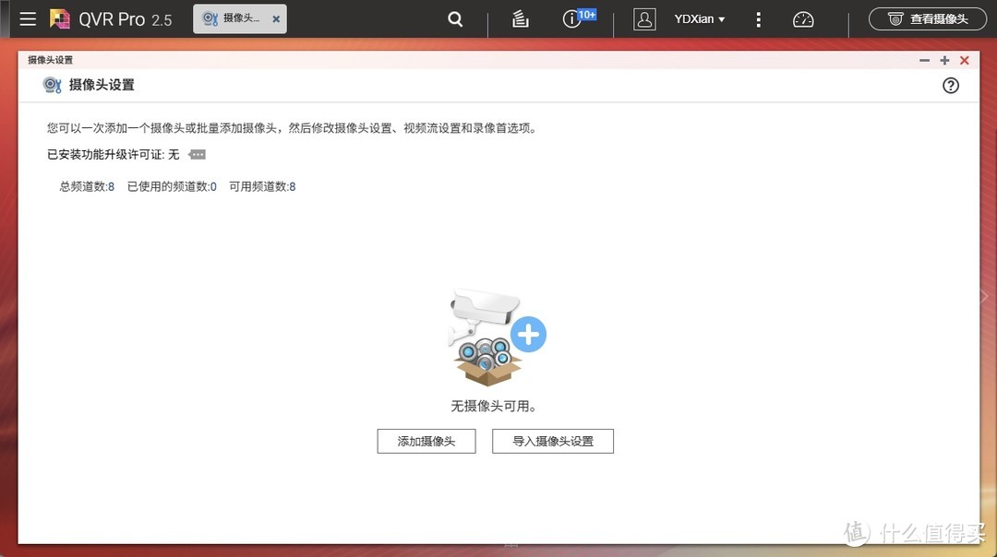Click the dots beside 已安装功能升级许可证: 无
This screenshot has width=997, height=557.
point(196,155)
